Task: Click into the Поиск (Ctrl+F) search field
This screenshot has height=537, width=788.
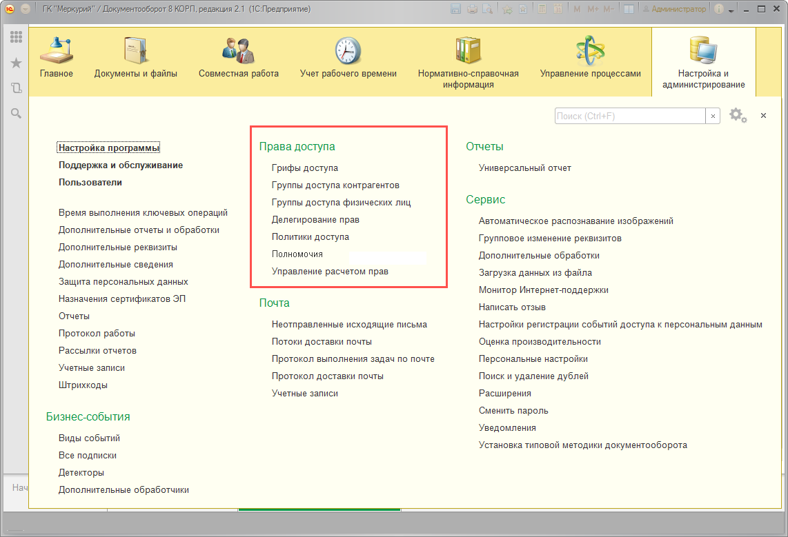Action: [x=629, y=116]
